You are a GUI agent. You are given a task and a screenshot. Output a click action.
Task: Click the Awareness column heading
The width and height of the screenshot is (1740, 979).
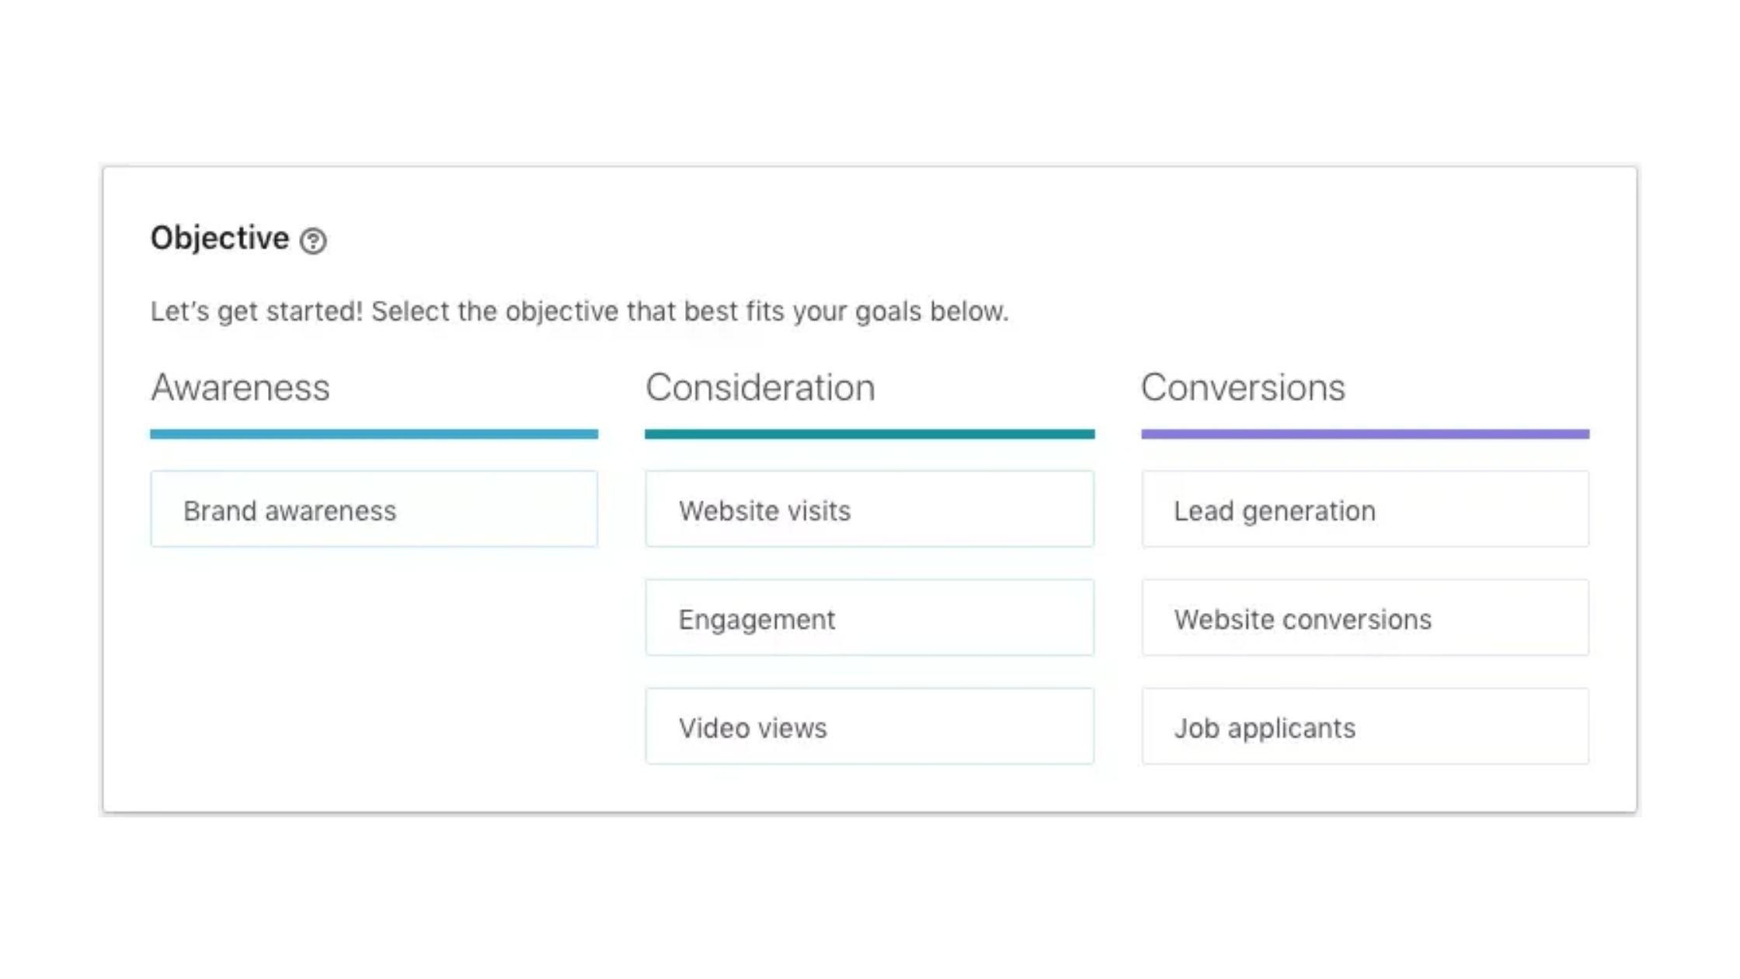coord(241,388)
